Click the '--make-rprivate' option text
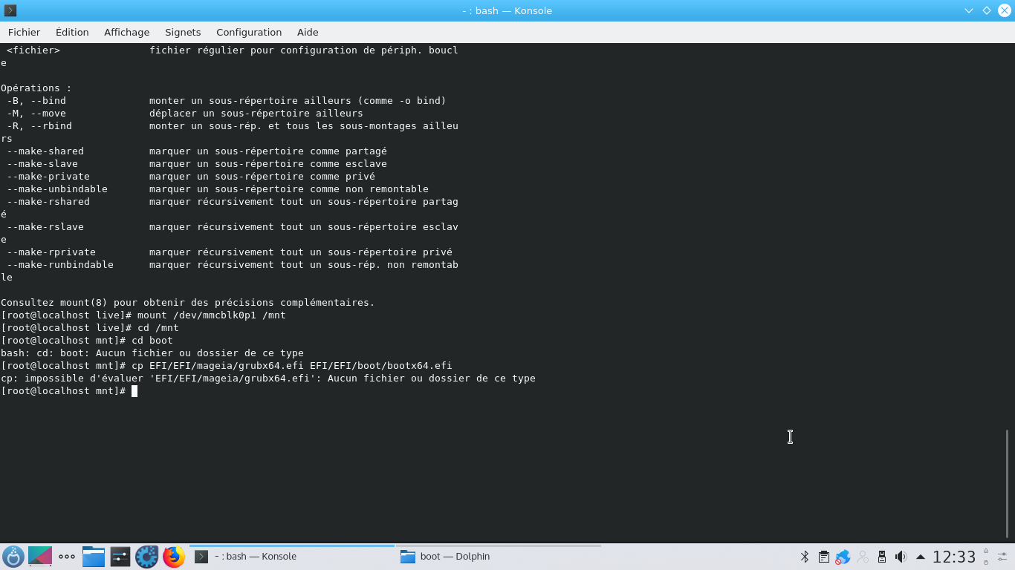The height and width of the screenshot is (570, 1015). click(51, 252)
